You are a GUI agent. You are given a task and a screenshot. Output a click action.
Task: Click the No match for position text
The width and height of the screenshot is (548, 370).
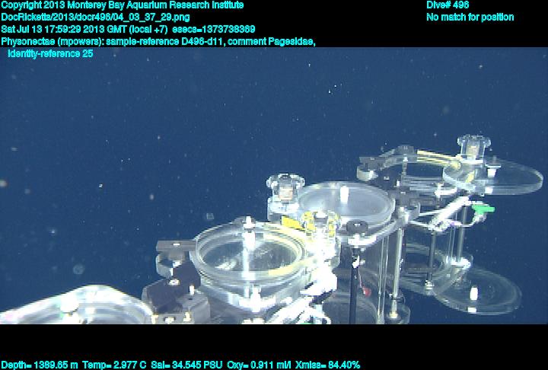(470, 18)
